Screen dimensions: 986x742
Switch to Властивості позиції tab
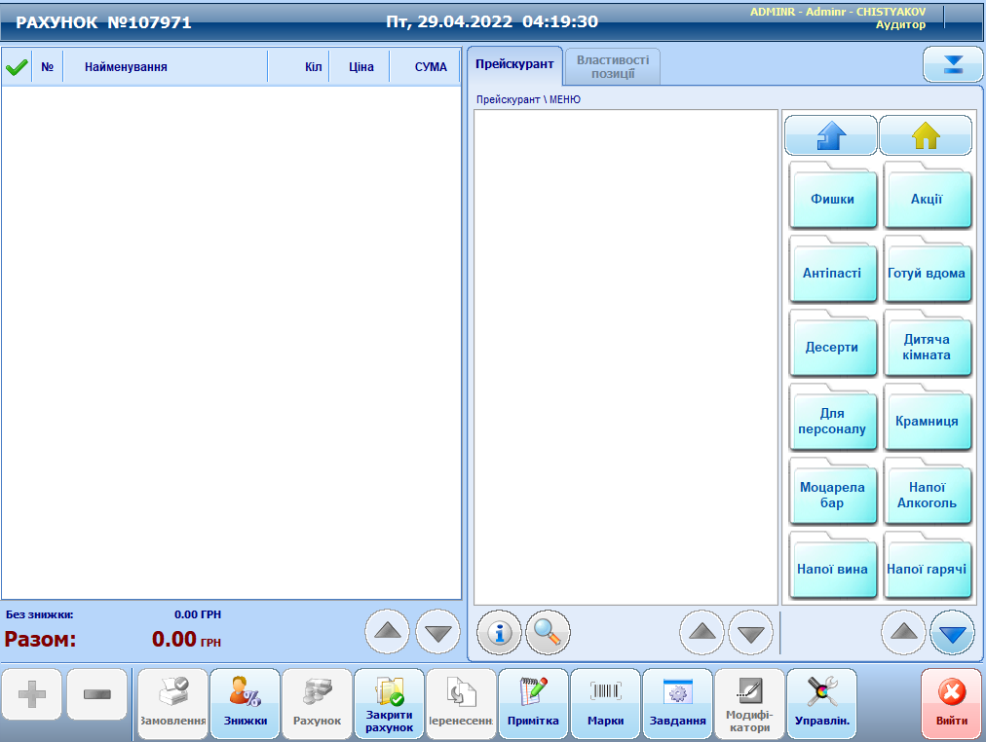pos(613,66)
